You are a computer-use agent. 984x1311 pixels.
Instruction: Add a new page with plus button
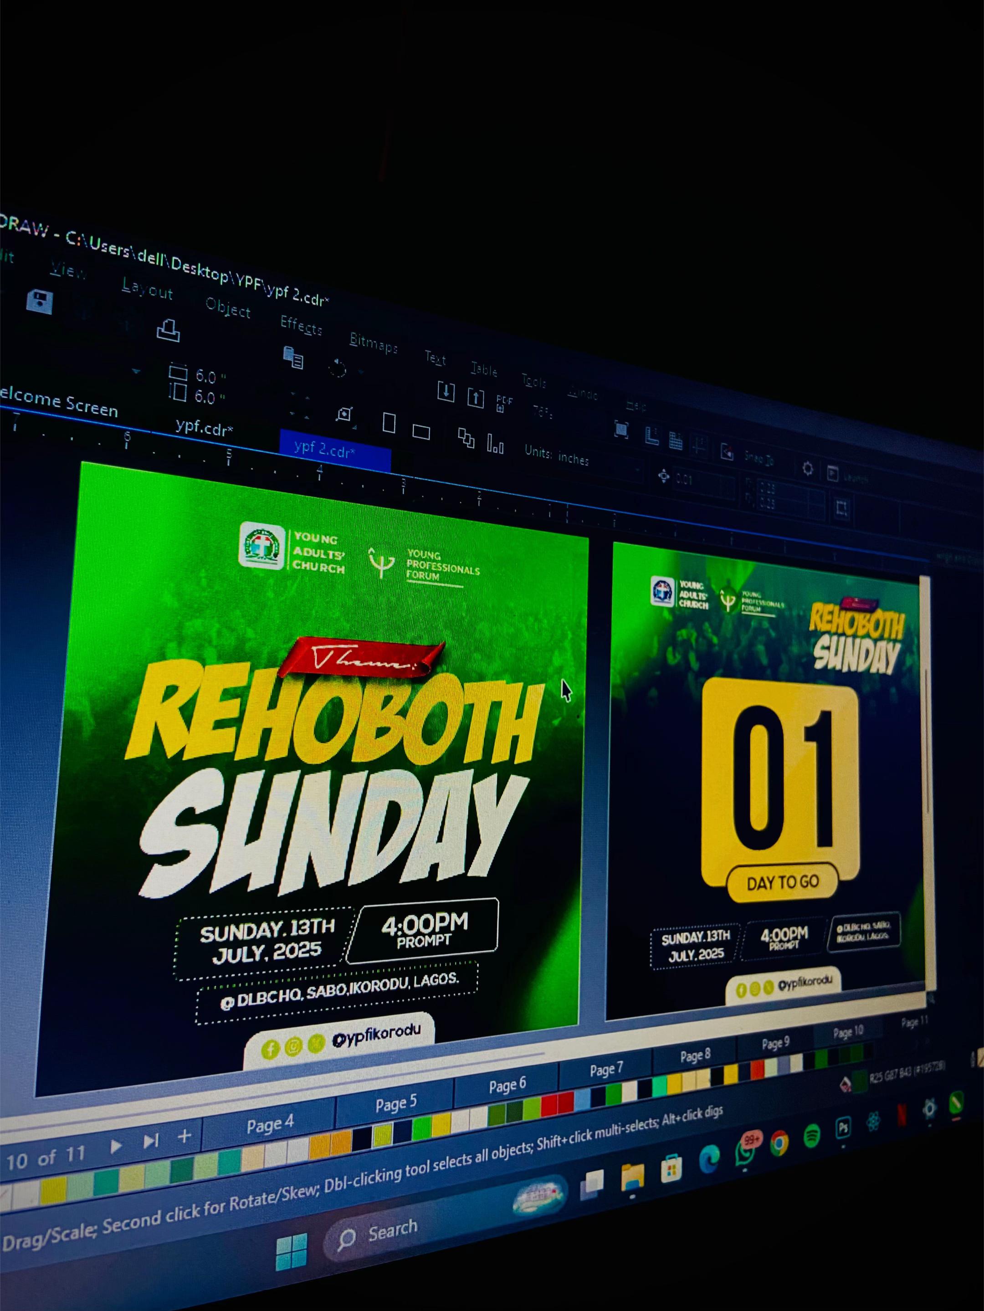pyautogui.click(x=184, y=1136)
